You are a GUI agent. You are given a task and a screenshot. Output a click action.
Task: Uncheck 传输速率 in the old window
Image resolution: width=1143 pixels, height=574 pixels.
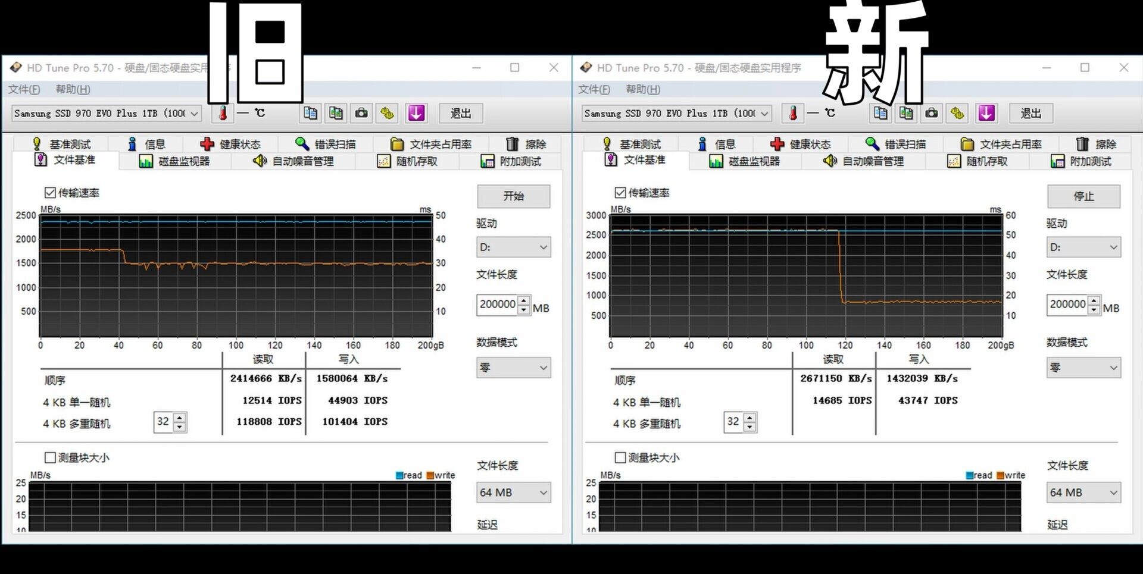pos(50,192)
